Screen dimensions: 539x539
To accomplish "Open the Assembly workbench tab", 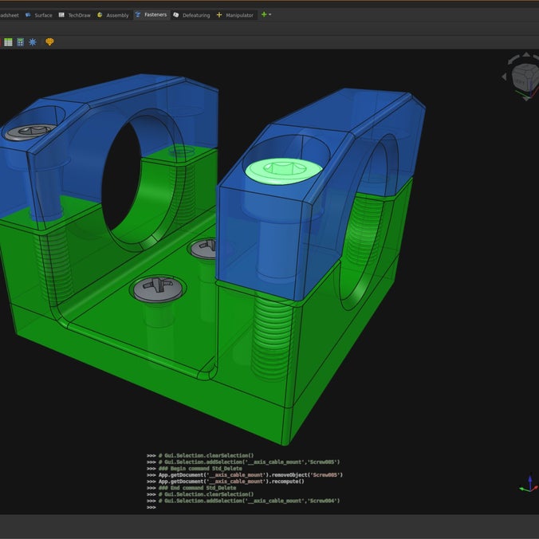I will point(113,15).
